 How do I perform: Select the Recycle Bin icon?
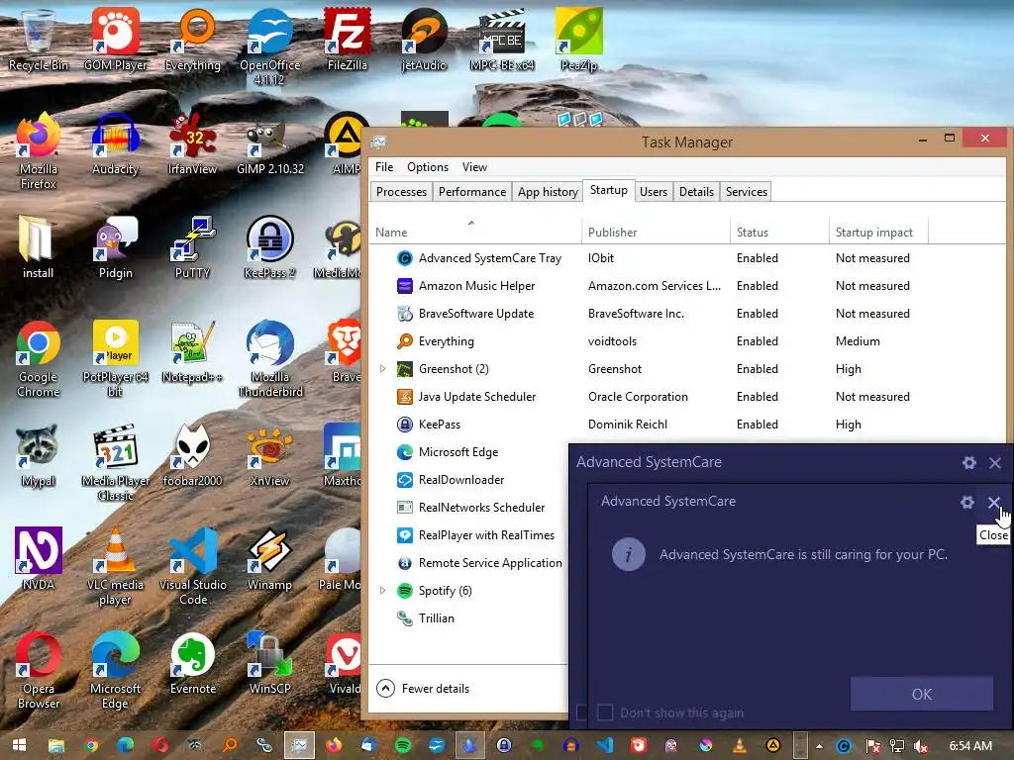(x=39, y=39)
